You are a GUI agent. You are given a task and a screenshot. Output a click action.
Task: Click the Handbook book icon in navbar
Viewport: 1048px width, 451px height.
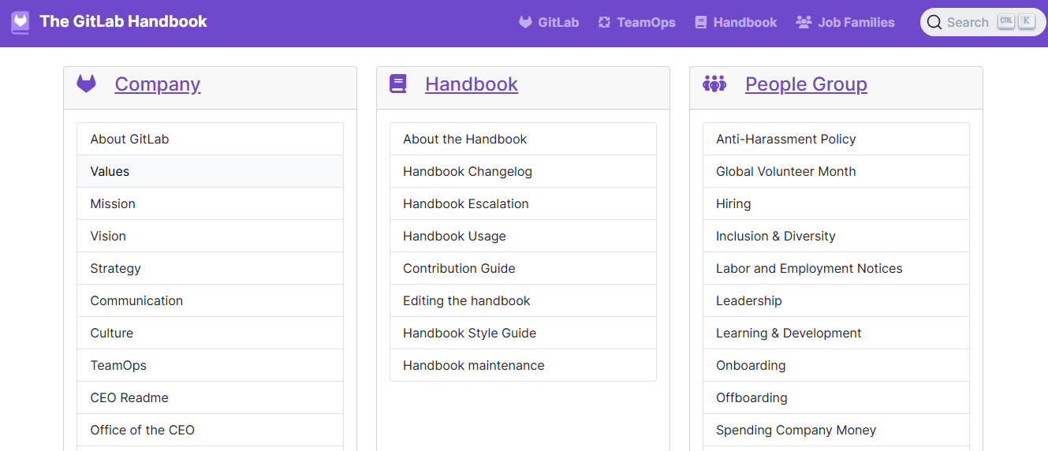tap(701, 22)
